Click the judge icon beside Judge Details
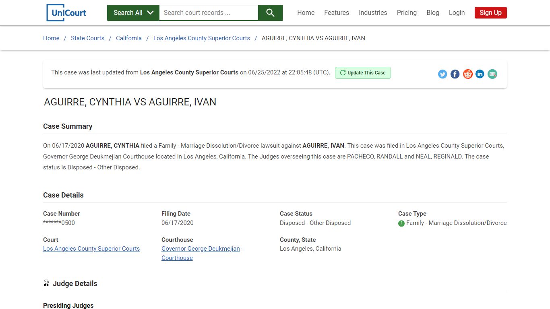Viewport: 550px width, 309px height. [x=46, y=283]
